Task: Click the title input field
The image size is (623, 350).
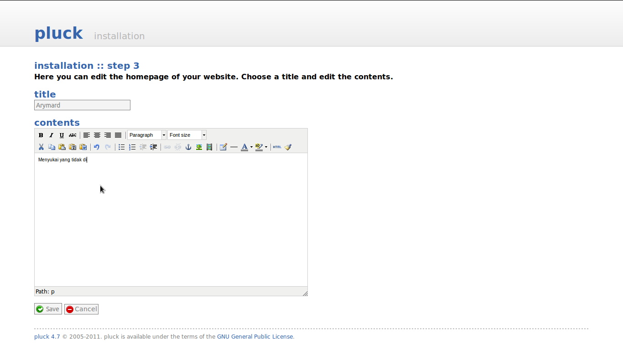Action: point(82,105)
